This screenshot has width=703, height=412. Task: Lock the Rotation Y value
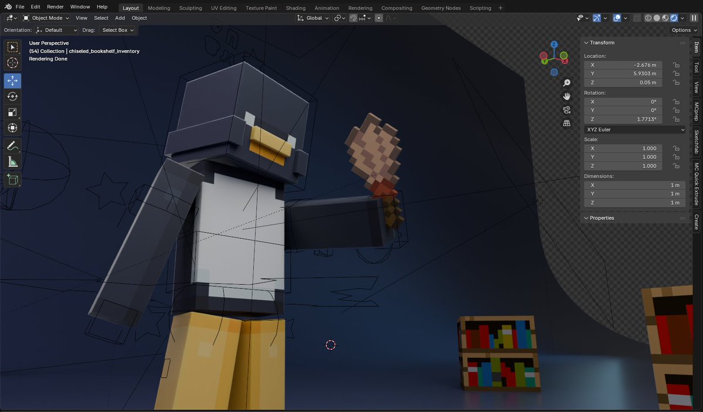tap(676, 110)
